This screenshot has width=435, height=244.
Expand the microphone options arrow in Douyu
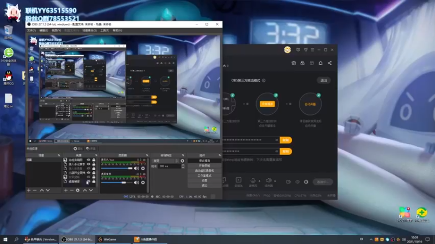click(x=259, y=181)
